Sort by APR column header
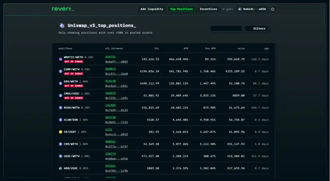This screenshot has height=181, width=330. 186,48
